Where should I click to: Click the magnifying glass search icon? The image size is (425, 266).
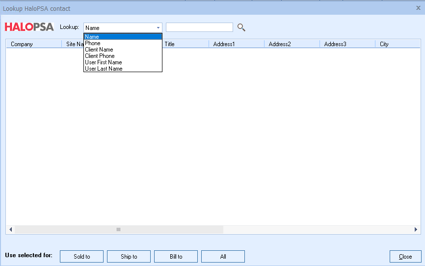(x=241, y=27)
